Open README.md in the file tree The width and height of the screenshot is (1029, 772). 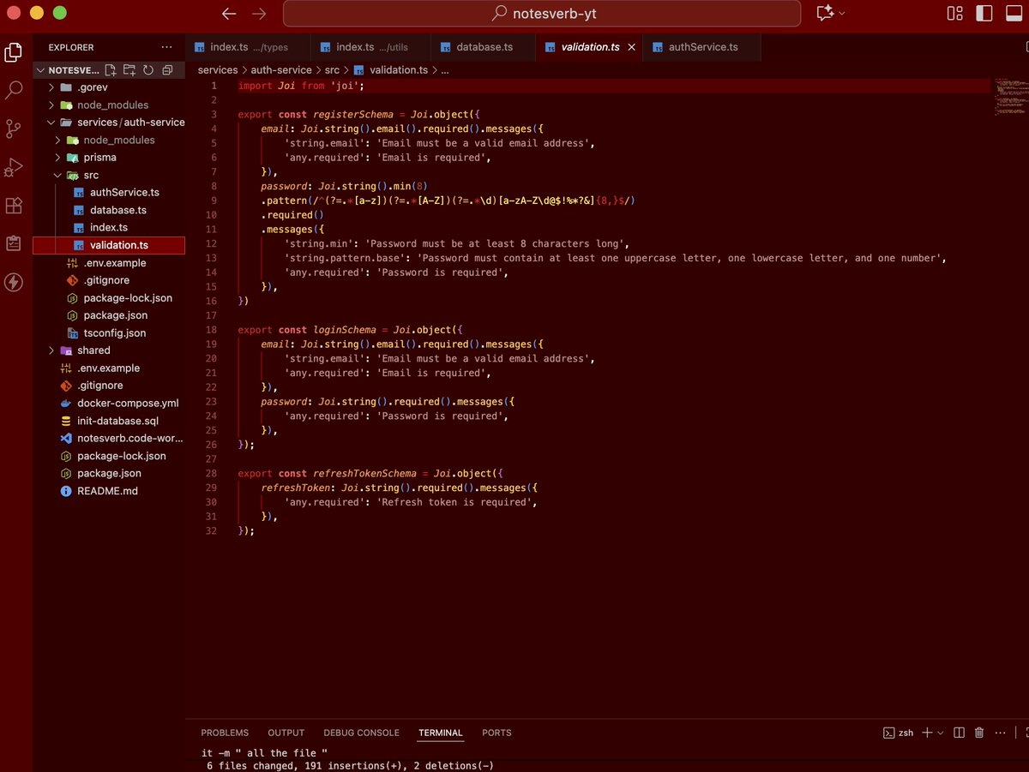click(x=107, y=491)
